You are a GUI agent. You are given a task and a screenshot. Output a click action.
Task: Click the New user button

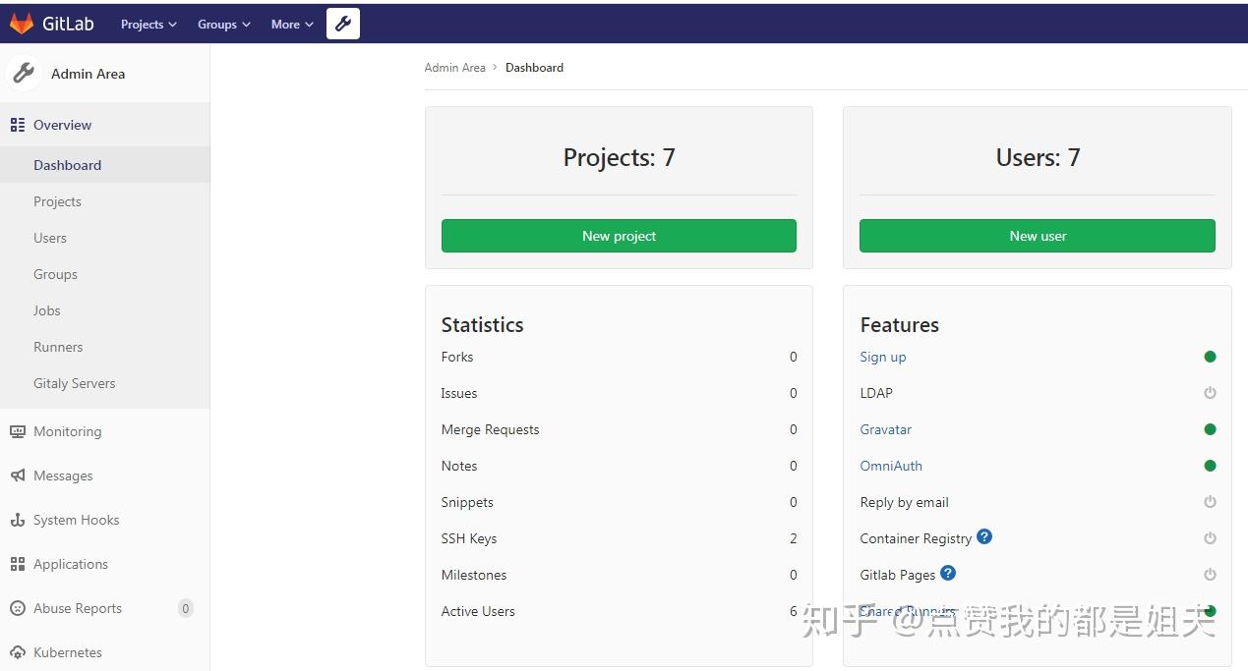point(1038,236)
